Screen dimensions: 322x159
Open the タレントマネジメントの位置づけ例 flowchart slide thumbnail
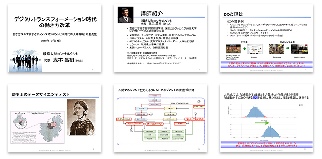(x=161, y=118)
